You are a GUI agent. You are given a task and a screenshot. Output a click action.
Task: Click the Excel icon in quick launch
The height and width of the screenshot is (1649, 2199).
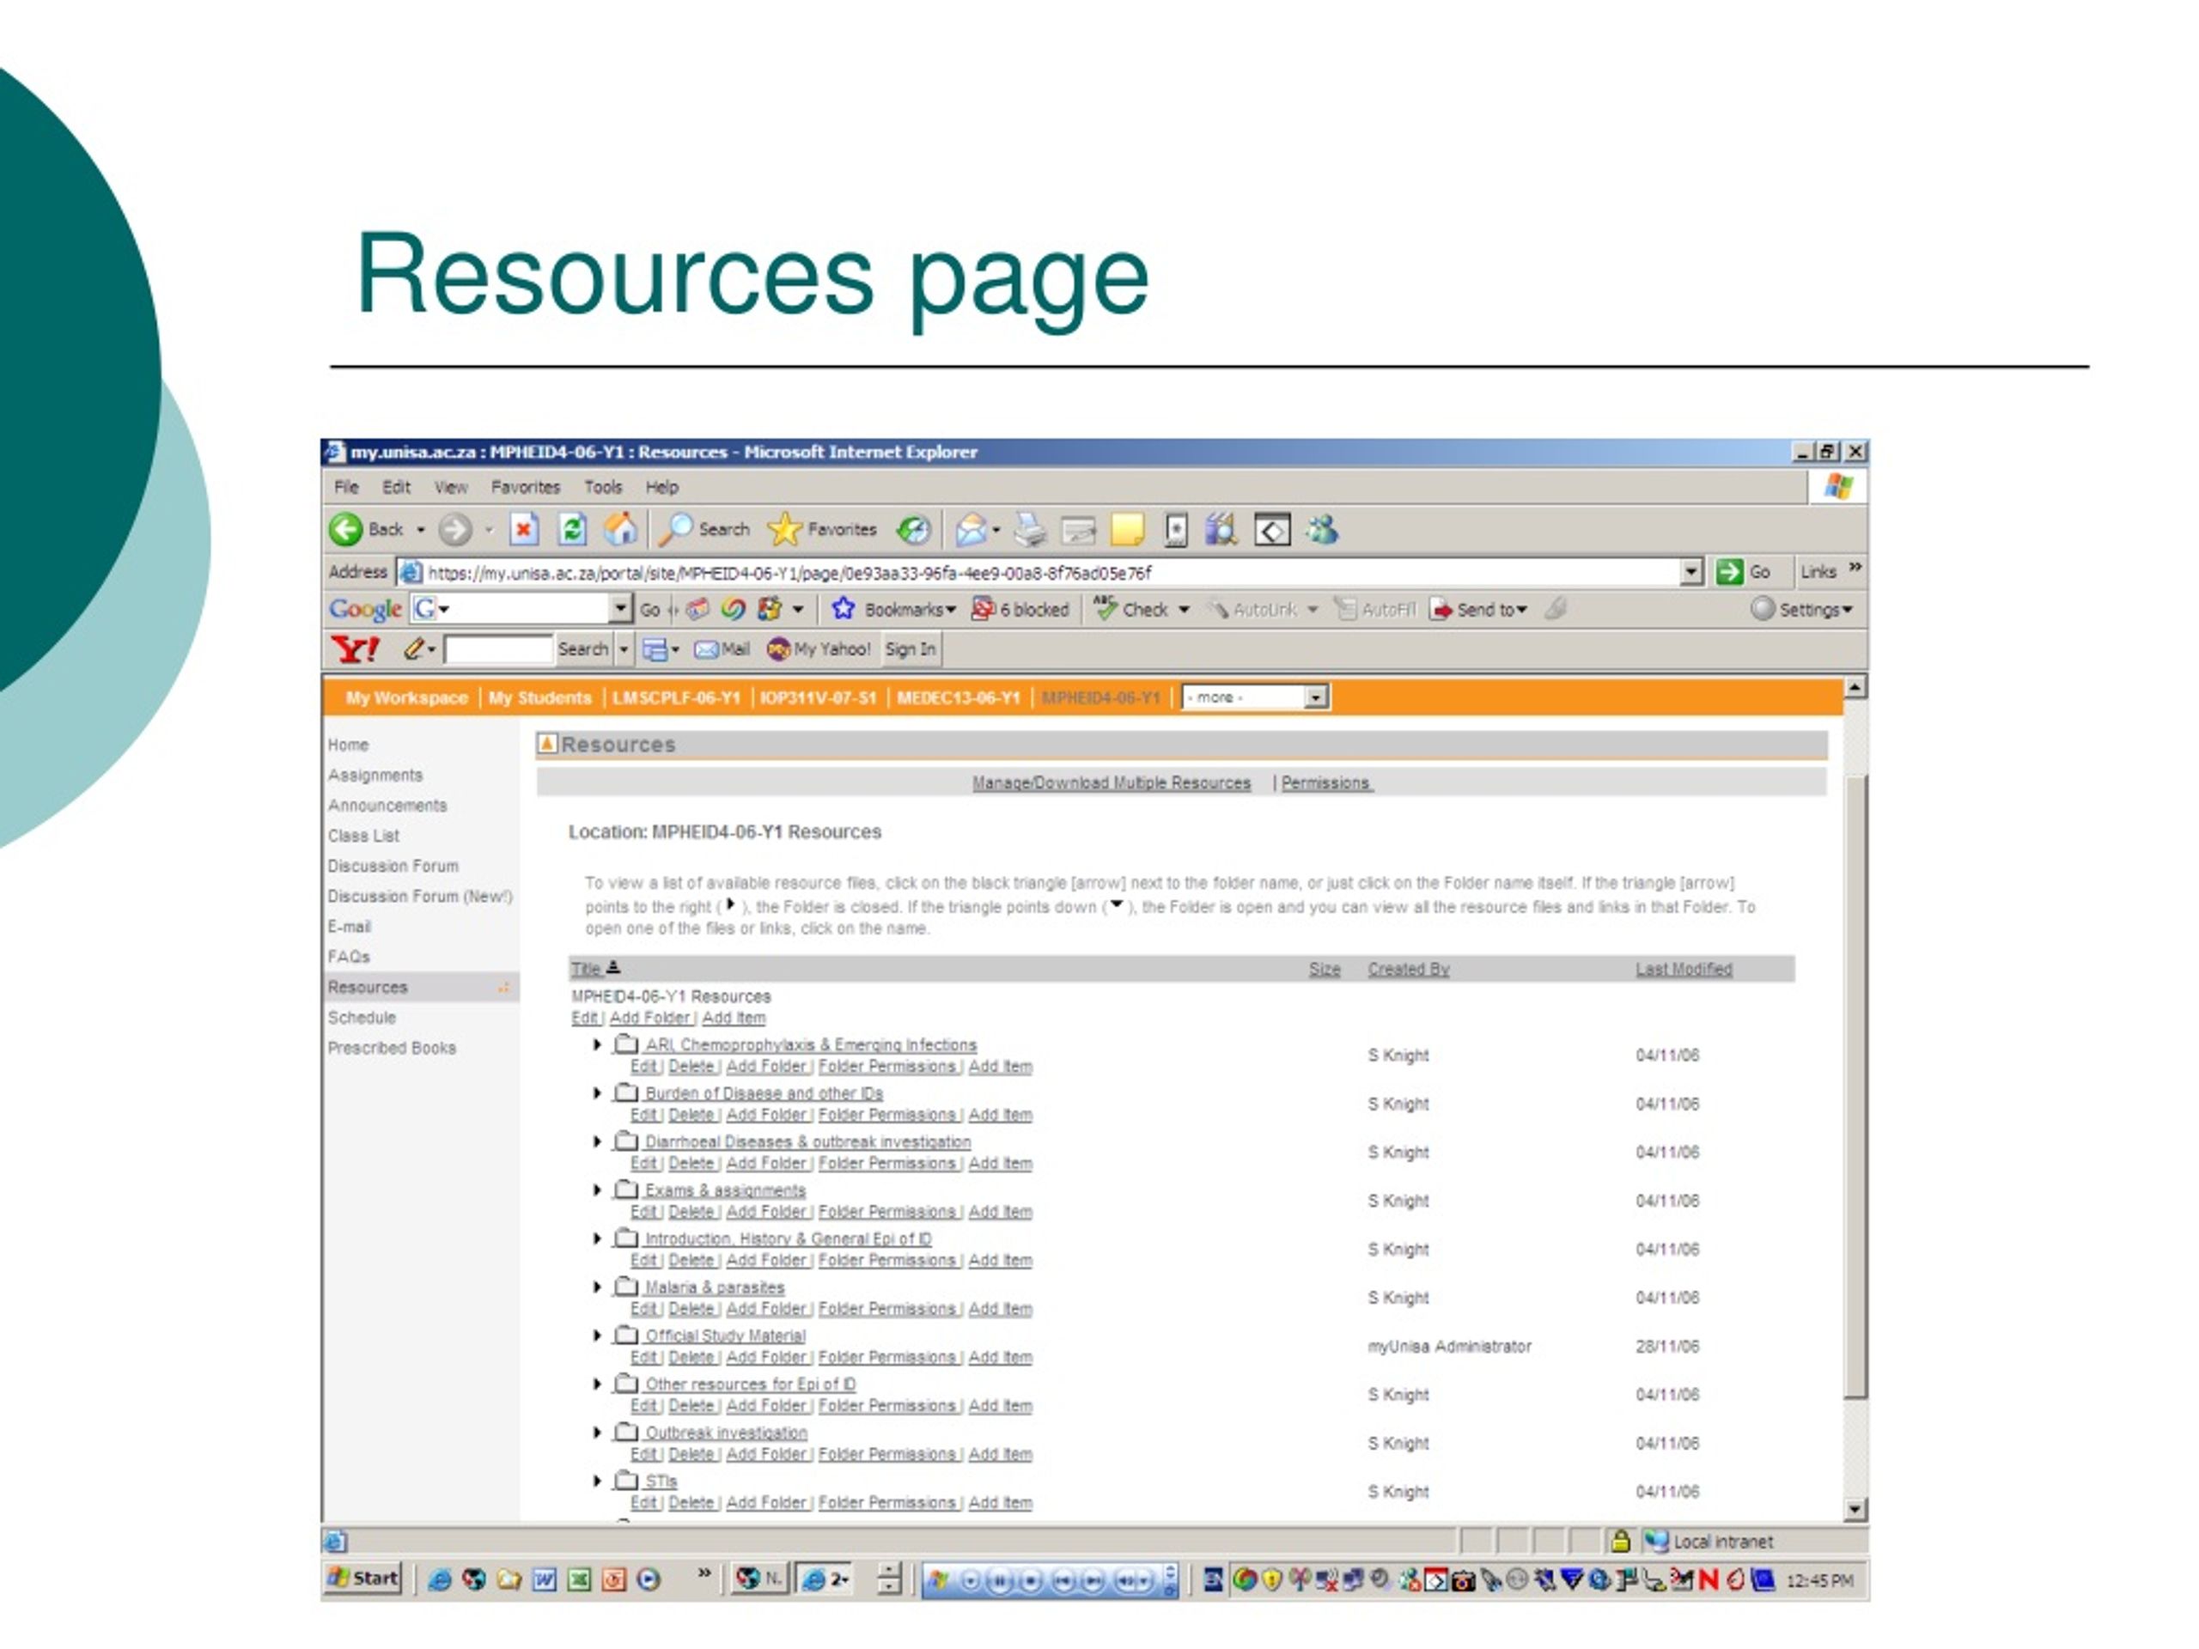click(x=579, y=1579)
